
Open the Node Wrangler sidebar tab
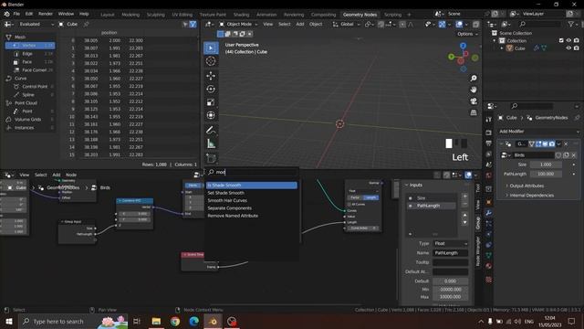coord(478,251)
